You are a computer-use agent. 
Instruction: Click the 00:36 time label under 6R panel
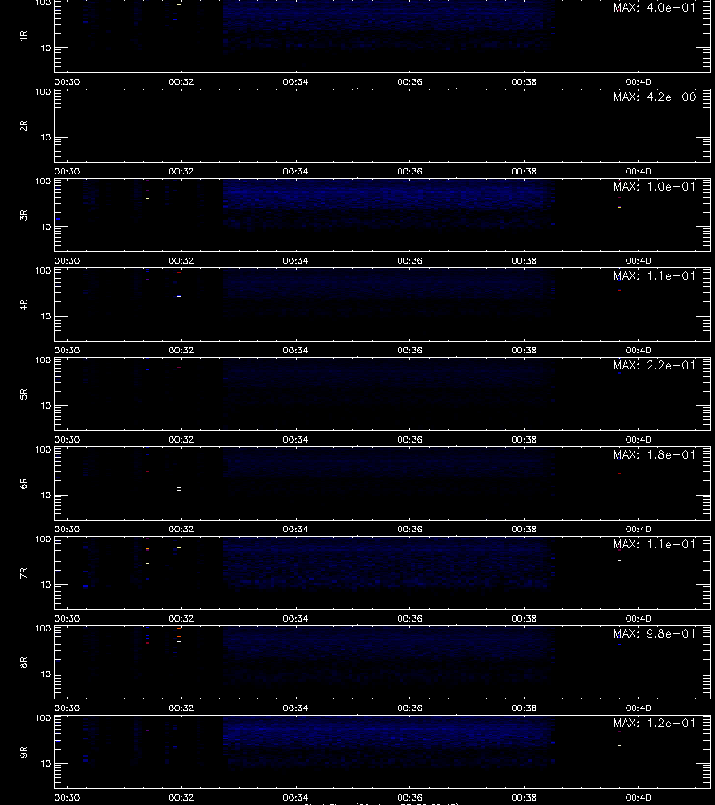[x=409, y=529]
